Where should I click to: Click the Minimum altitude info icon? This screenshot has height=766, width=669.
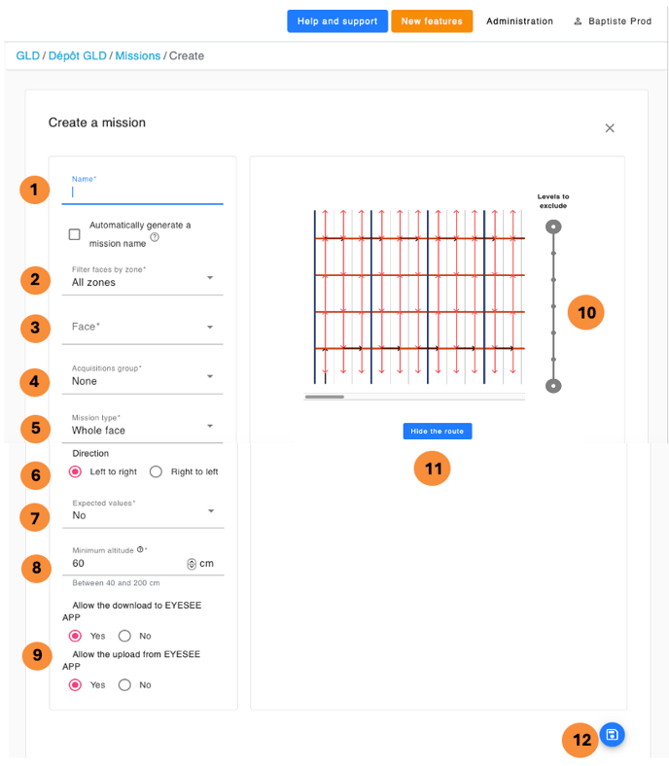(x=141, y=550)
